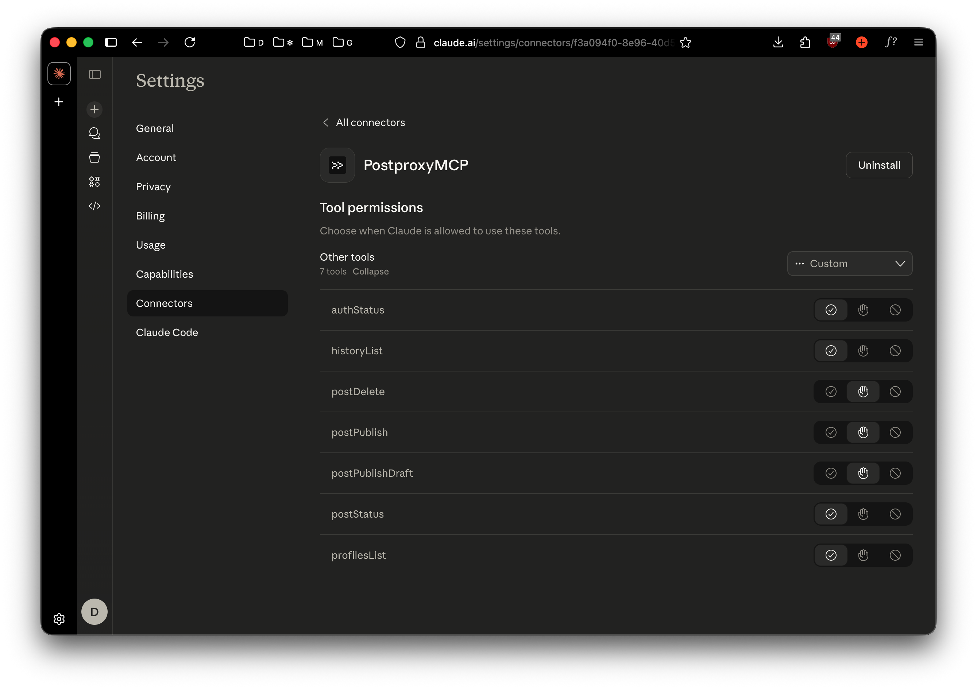Bookmark page with the star icon

[x=685, y=43]
